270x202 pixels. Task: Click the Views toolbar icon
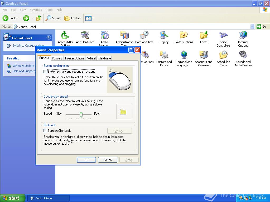coord(88,18)
